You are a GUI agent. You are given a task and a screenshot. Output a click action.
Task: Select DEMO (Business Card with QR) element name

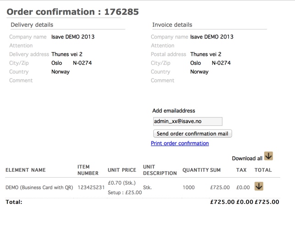[39, 187]
